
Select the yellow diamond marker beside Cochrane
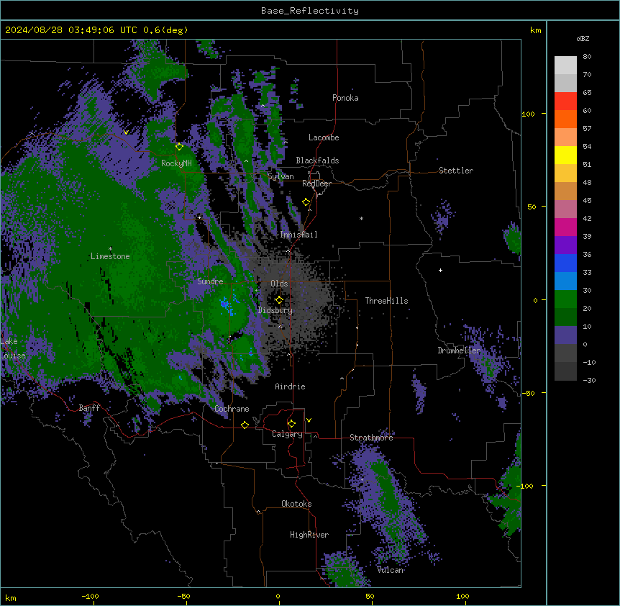tap(245, 425)
